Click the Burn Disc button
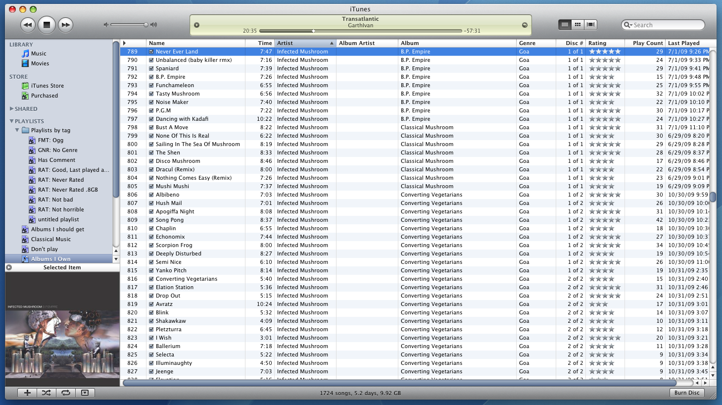This screenshot has height=405, width=722. coord(687,393)
